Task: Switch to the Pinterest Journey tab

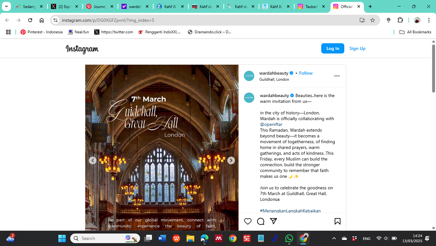Action: (100, 6)
